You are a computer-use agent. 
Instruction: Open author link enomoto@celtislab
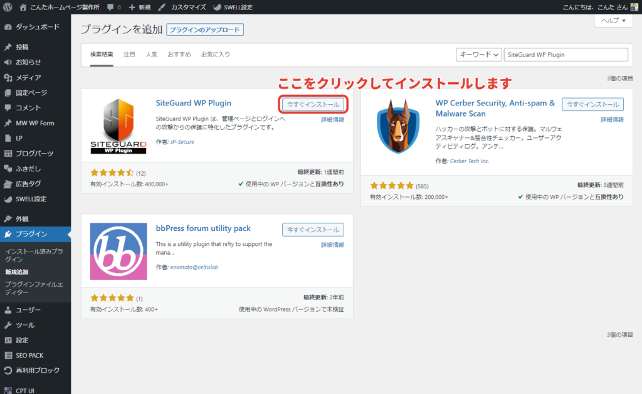coord(194,267)
